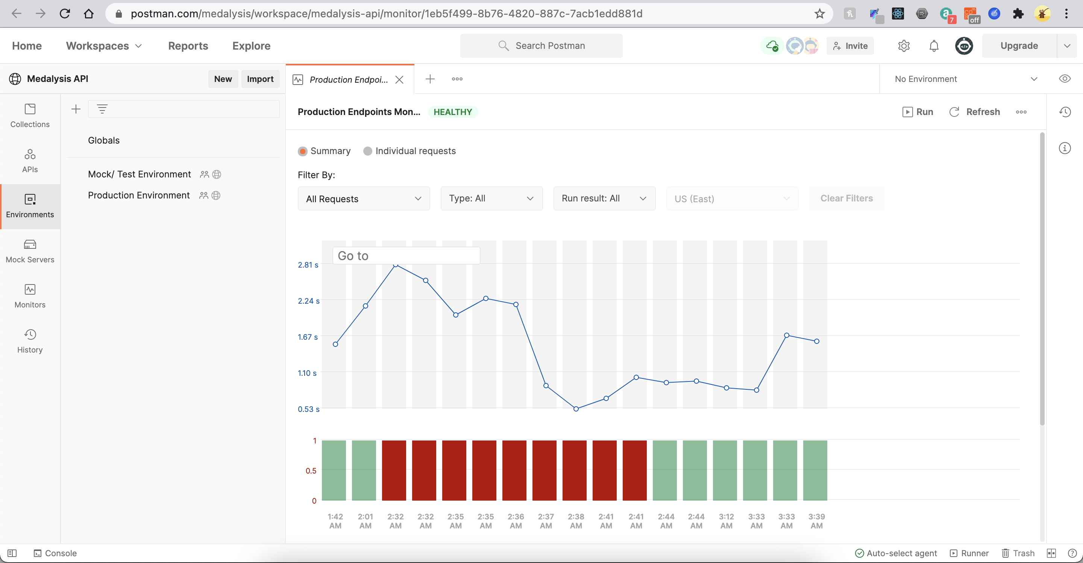The width and height of the screenshot is (1083, 563).
Task: Open the Collections sidebar panel
Action: [x=30, y=115]
